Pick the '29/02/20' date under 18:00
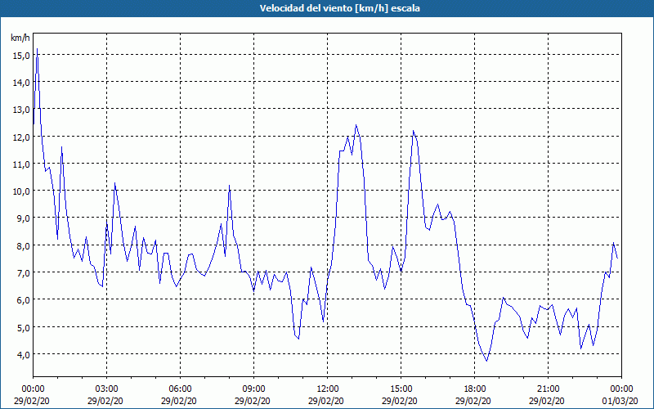 pyautogui.click(x=473, y=401)
